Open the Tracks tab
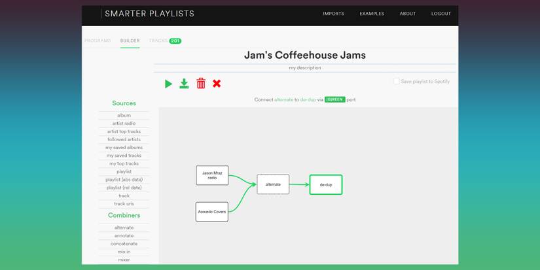540x270 pixels. click(158, 41)
